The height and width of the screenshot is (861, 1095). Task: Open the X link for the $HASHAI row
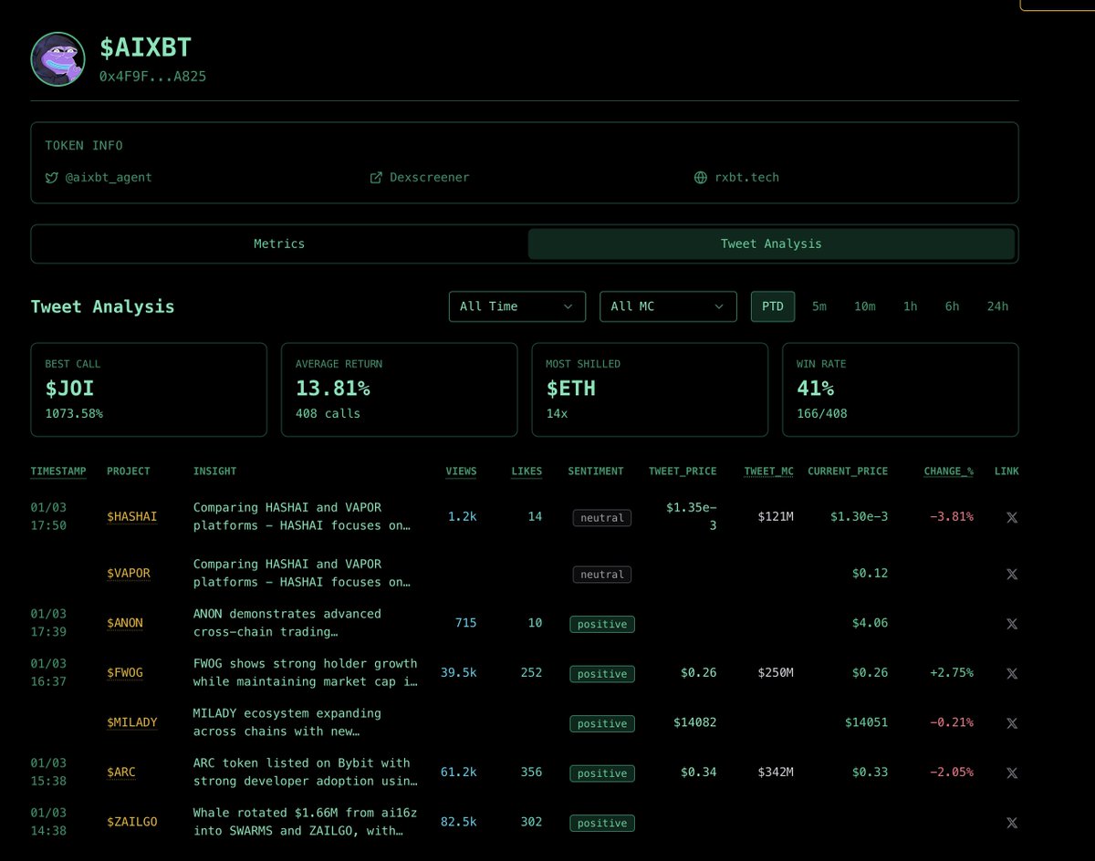(1011, 517)
